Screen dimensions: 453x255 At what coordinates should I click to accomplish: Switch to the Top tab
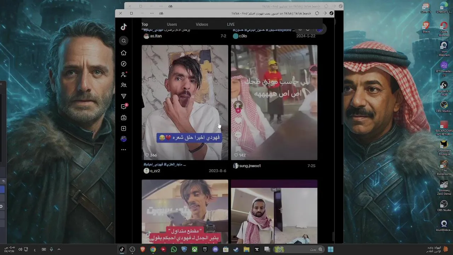tap(145, 24)
